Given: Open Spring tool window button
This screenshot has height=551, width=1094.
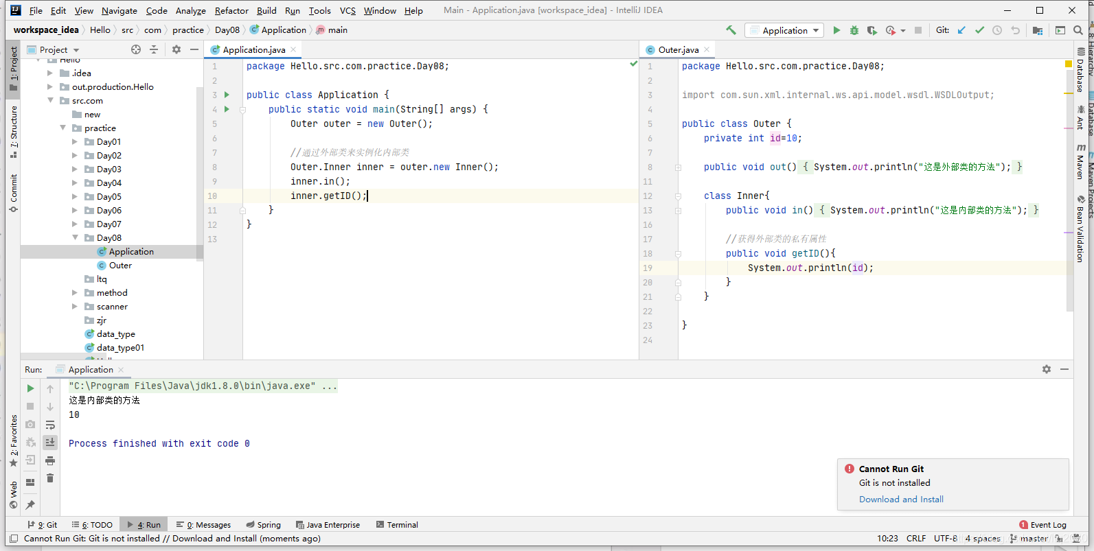Looking at the screenshot, I should (264, 524).
